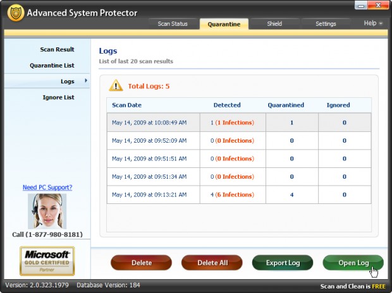392x293 pixels.
Task: Click the warning icon beside Total Logs
Action: pos(116,85)
